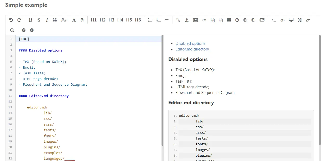
Task: Insert a code block
Action: click(x=221, y=20)
